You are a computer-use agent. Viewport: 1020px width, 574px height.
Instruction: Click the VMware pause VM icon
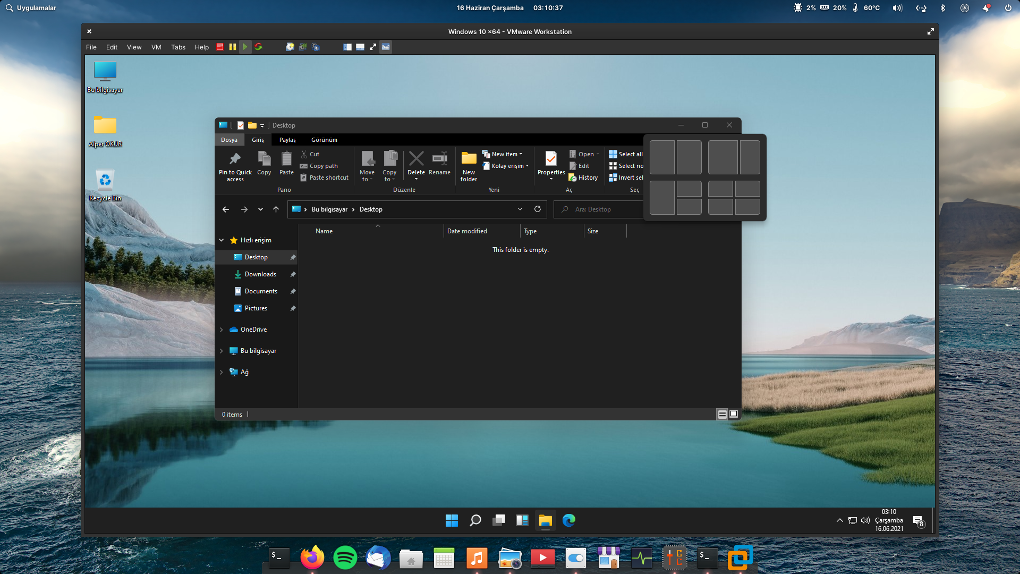coord(233,47)
